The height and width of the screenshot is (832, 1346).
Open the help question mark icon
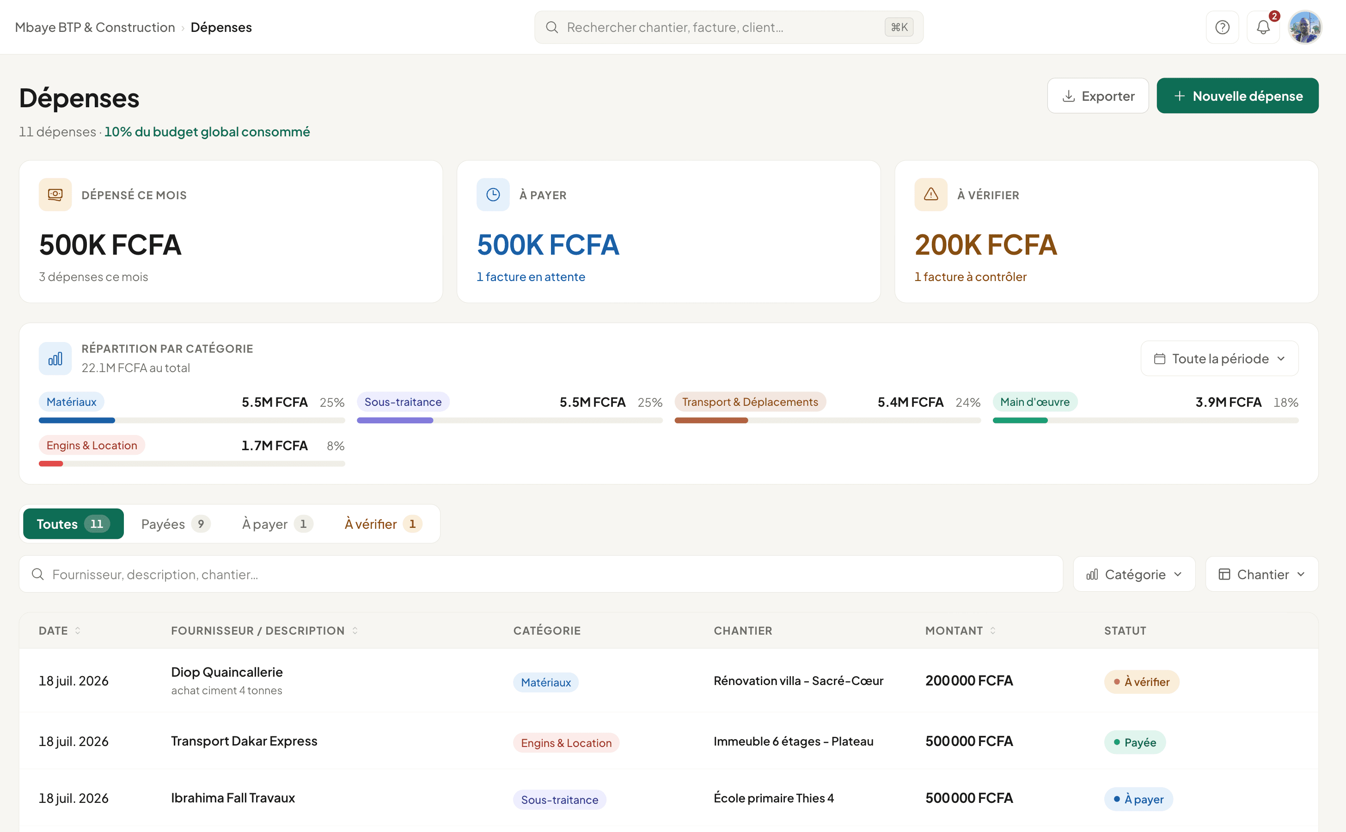pyautogui.click(x=1222, y=27)
